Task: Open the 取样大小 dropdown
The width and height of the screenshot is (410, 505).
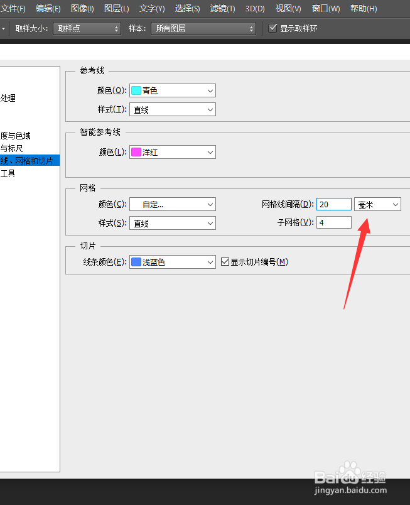Action: click(87, 29)
